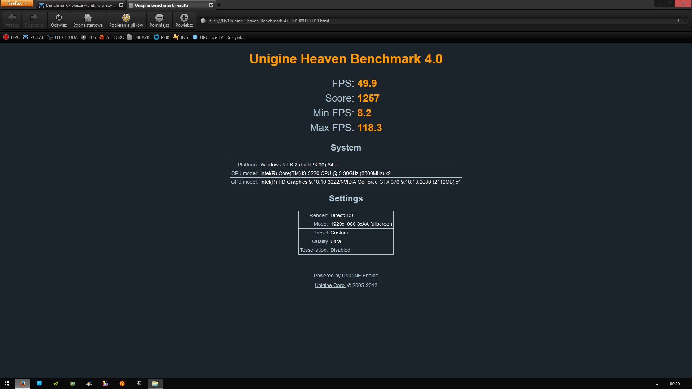Open File Explorer from taskbar
The height and width of the screenshot is (389, 692).
pyautogui.click(x=155, y=384)
